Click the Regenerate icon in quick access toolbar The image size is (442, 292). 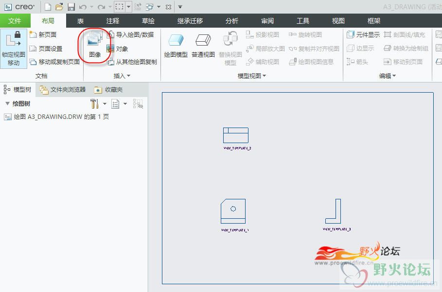(x=138, y=7)
